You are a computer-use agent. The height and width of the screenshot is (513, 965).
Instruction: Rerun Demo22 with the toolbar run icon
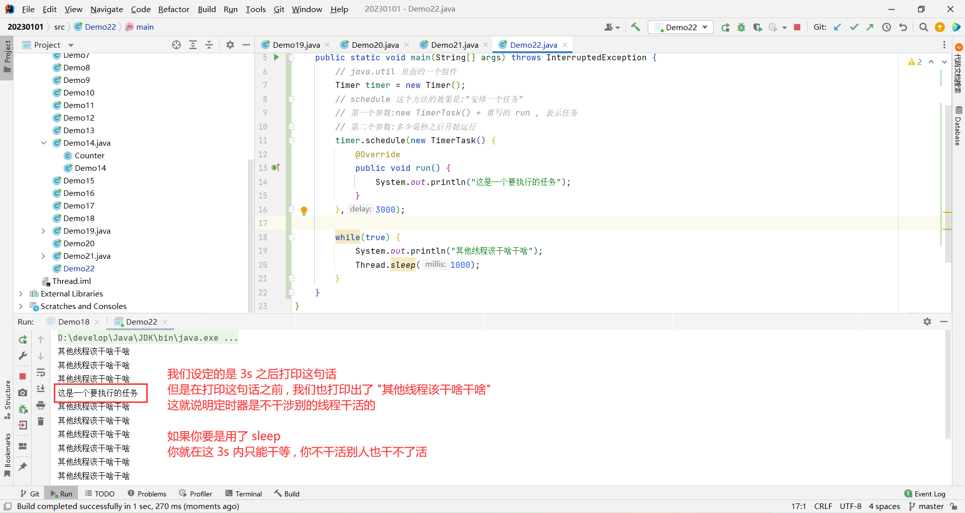tap(725, 27)
